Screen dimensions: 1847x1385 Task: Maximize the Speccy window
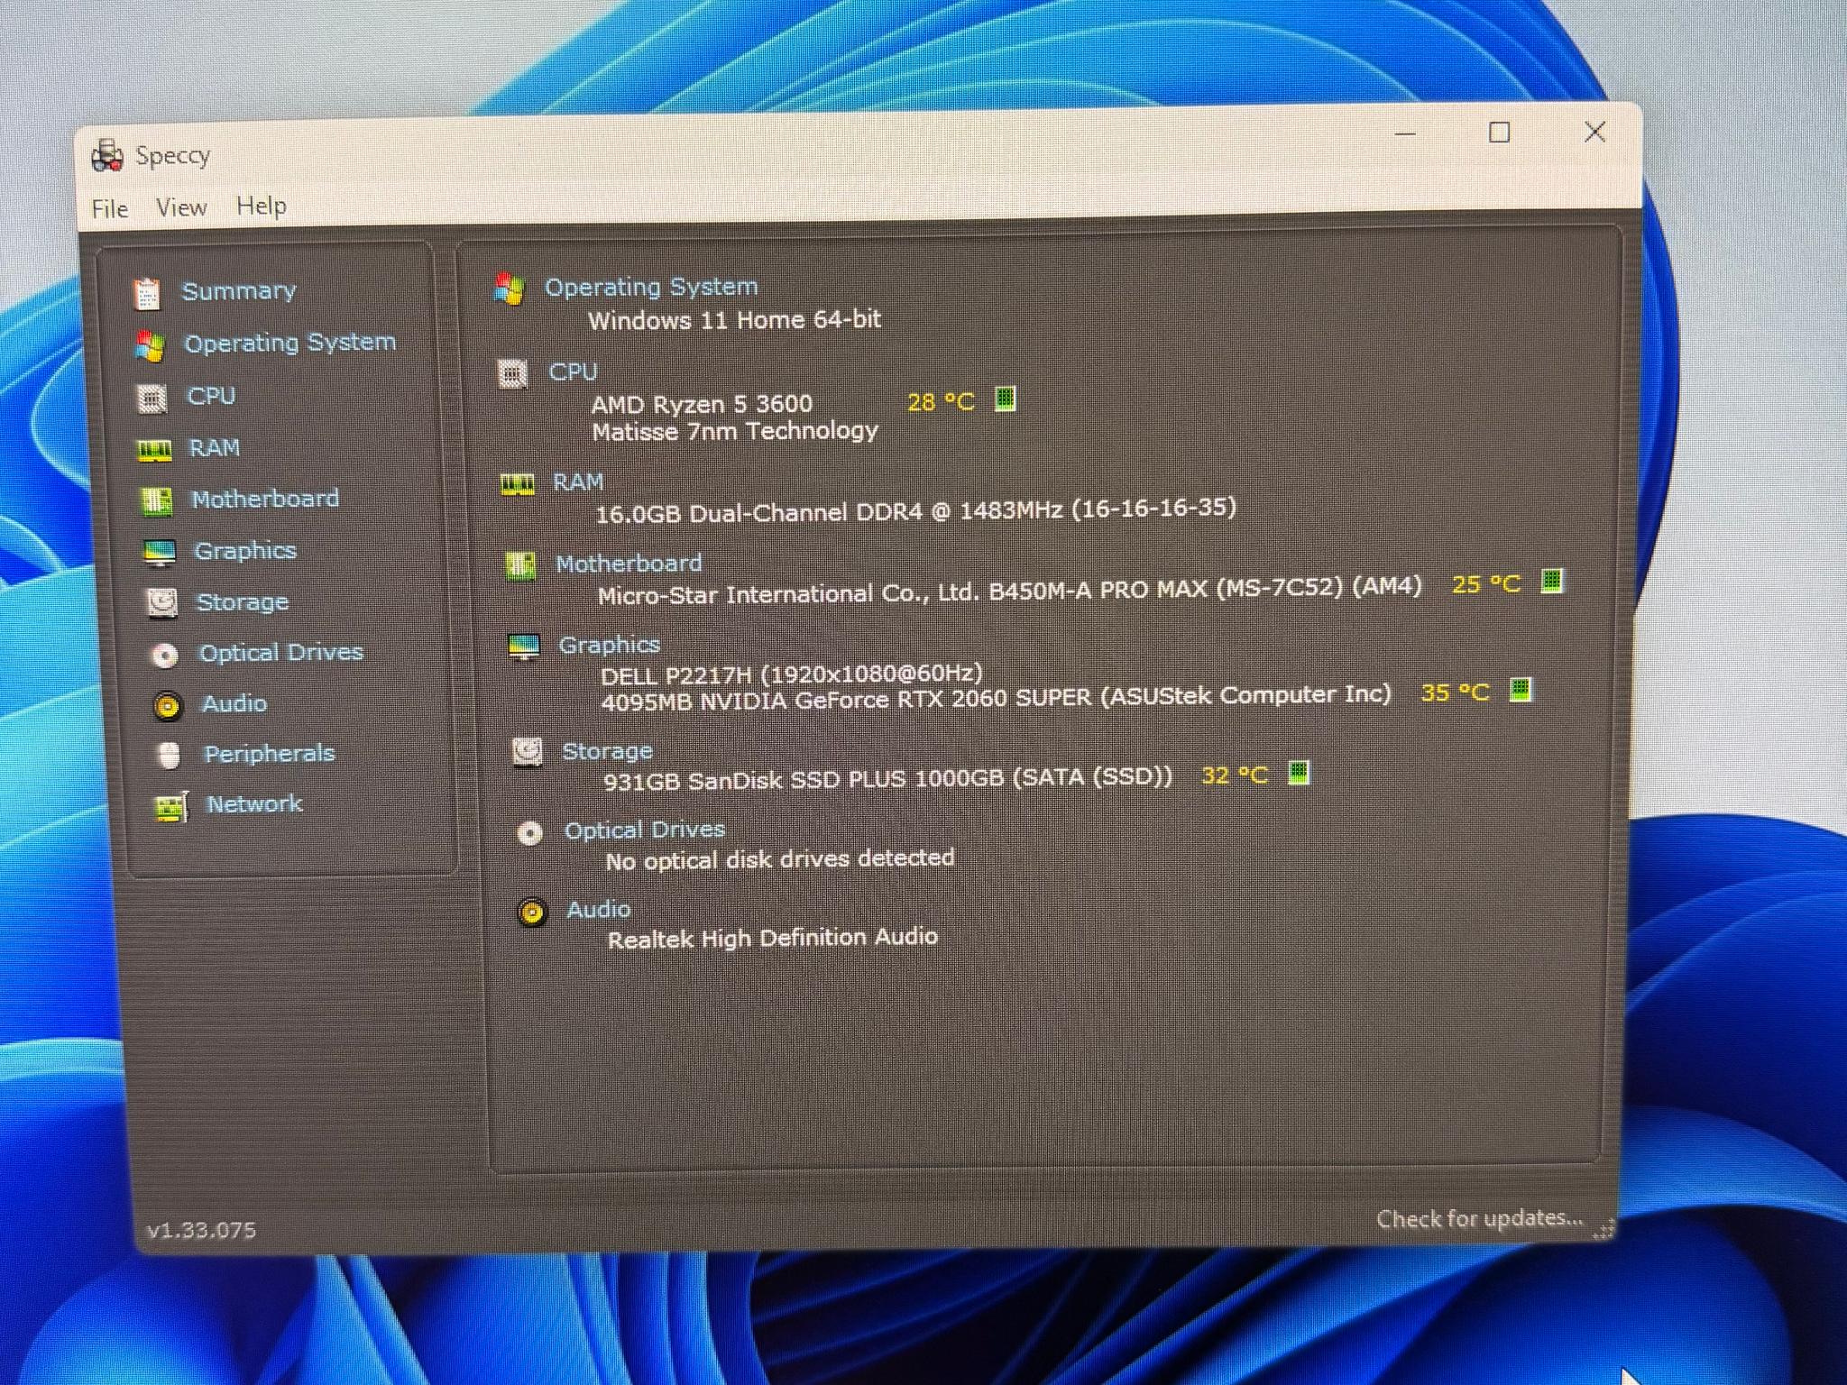1499,133
